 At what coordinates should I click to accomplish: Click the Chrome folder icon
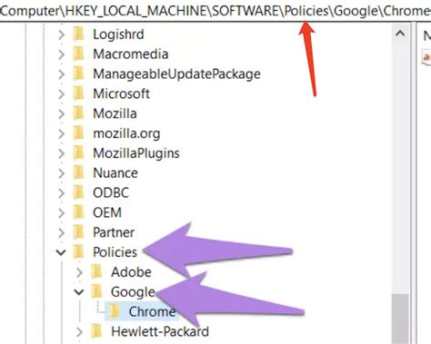click(115, 311)
